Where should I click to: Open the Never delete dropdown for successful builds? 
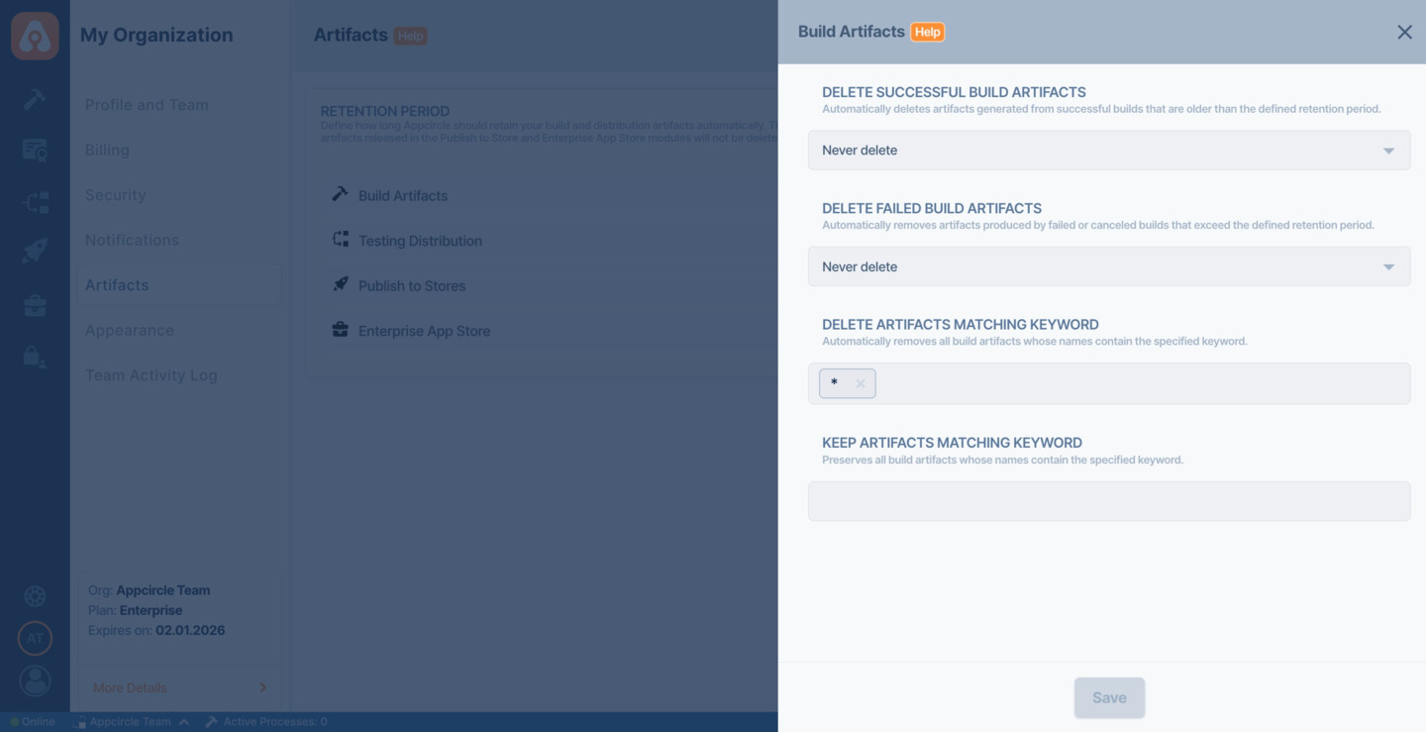1109,150
